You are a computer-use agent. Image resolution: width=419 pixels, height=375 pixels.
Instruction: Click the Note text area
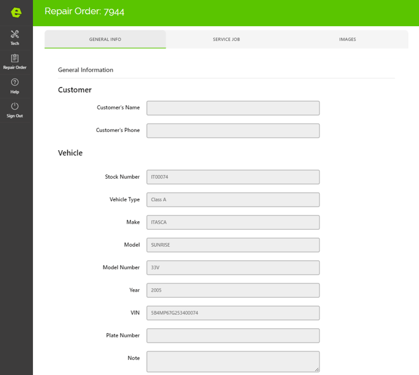233,362
